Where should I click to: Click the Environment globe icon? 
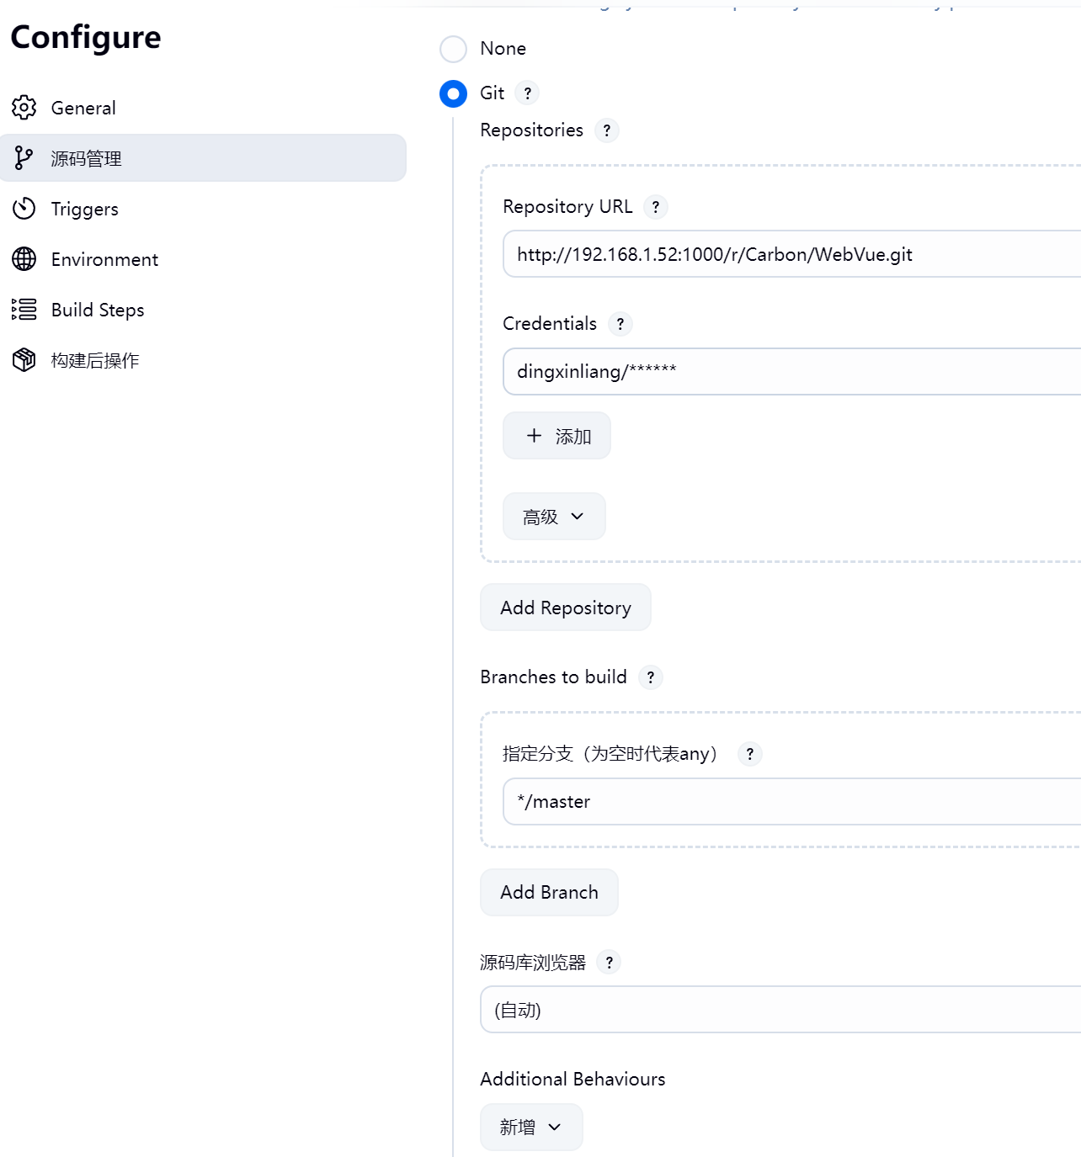24,259
